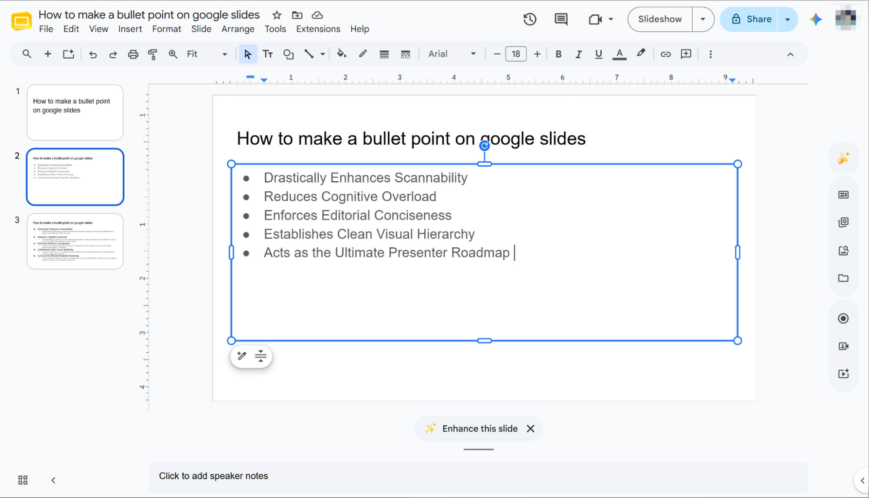Decrease the font size

tap(497, 54)
